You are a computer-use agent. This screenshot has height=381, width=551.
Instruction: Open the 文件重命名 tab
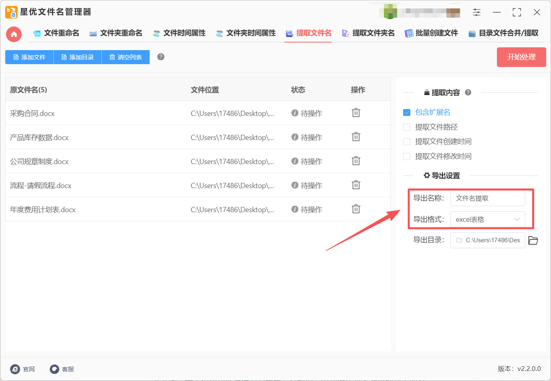56,33
